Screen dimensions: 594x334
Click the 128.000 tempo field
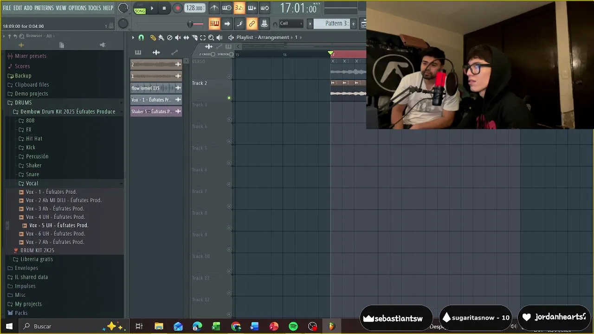tap(194, 8)
